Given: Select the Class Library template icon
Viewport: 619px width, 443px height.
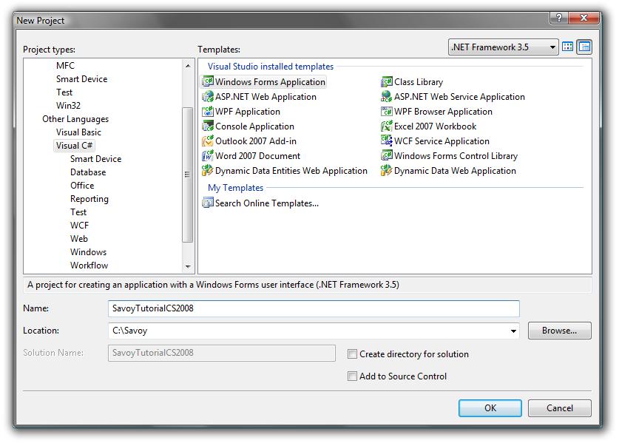Looking at the screenshot, I should (x=387, y=82).
